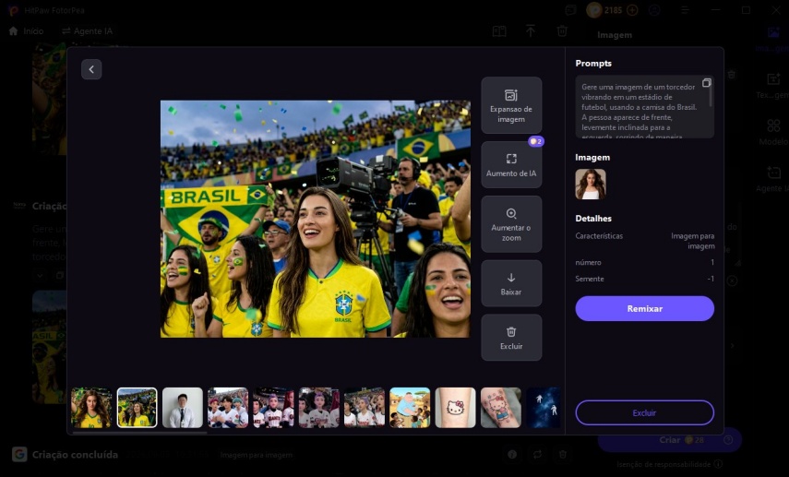Viewport: 789px width, 477px height.
Task: Click the bottom bar trash icon
Action: 563,454
